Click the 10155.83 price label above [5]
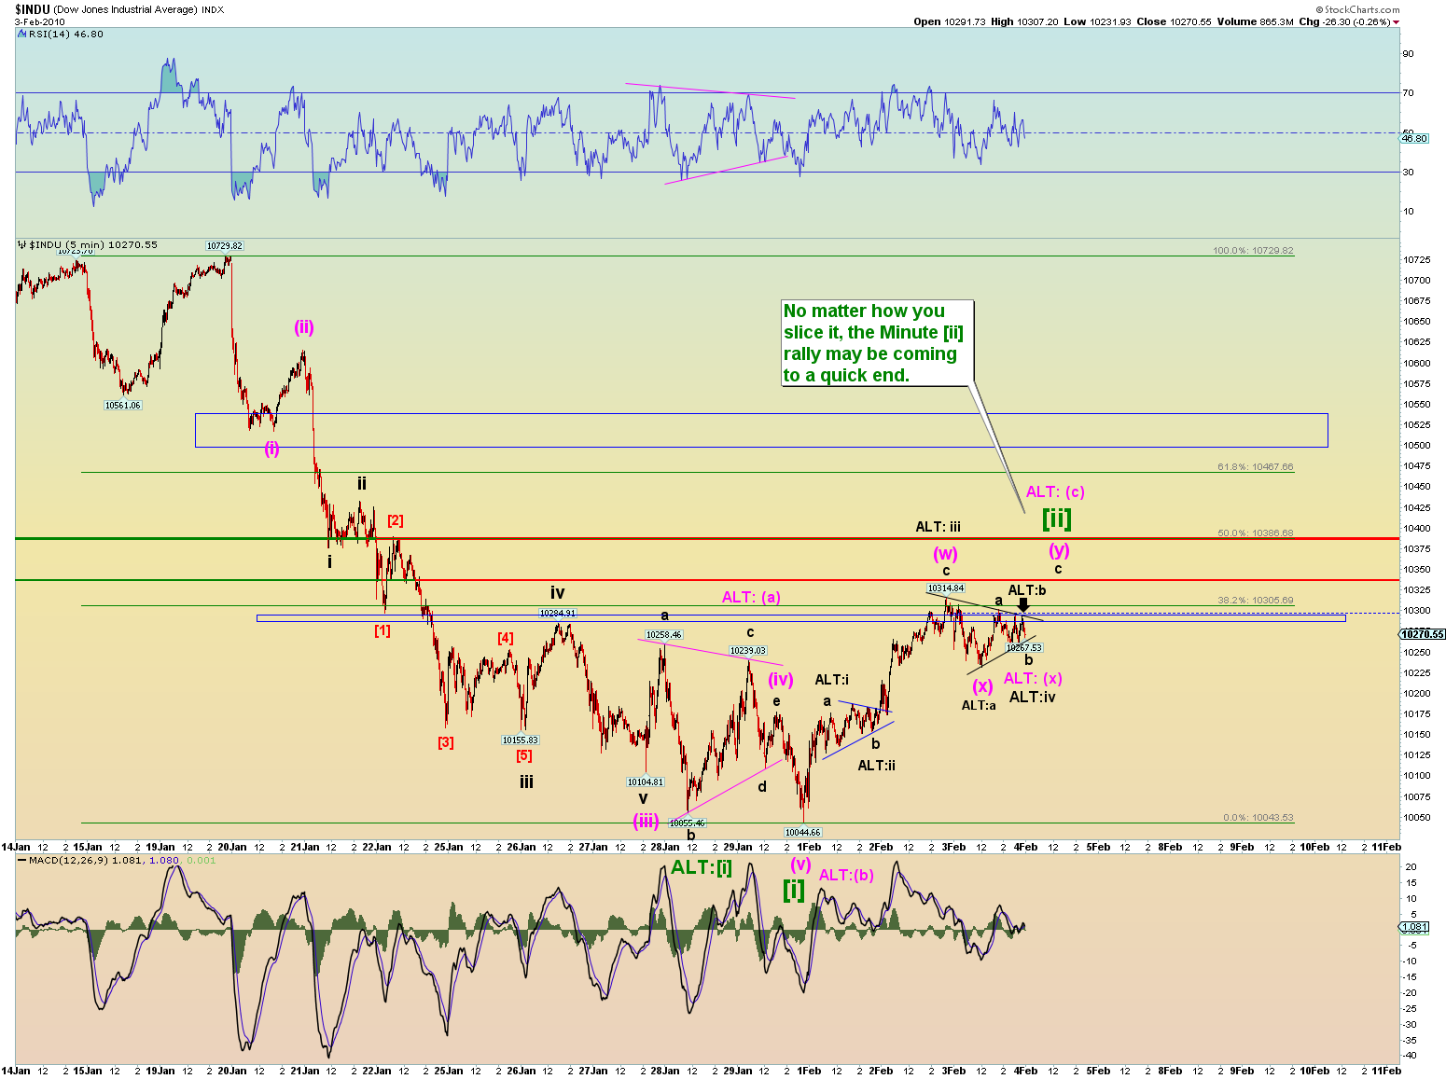This screenshot has width=1446, height=1079. tap(521, 740)
